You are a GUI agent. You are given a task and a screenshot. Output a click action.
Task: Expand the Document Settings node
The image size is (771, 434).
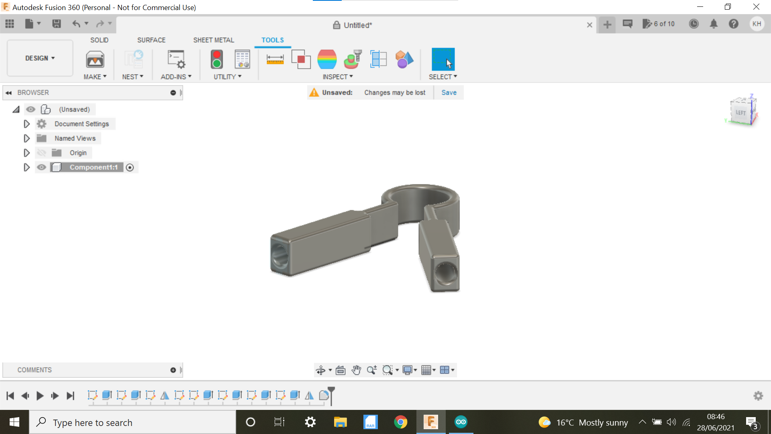27,124
